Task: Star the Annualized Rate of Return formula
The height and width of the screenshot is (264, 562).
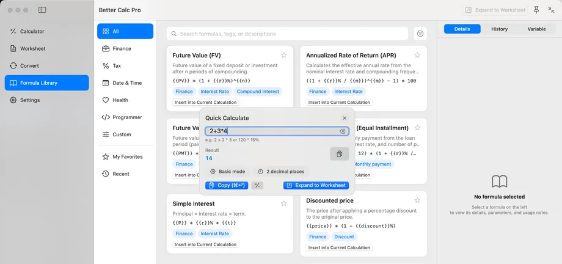Action: (x=417, y=55)
